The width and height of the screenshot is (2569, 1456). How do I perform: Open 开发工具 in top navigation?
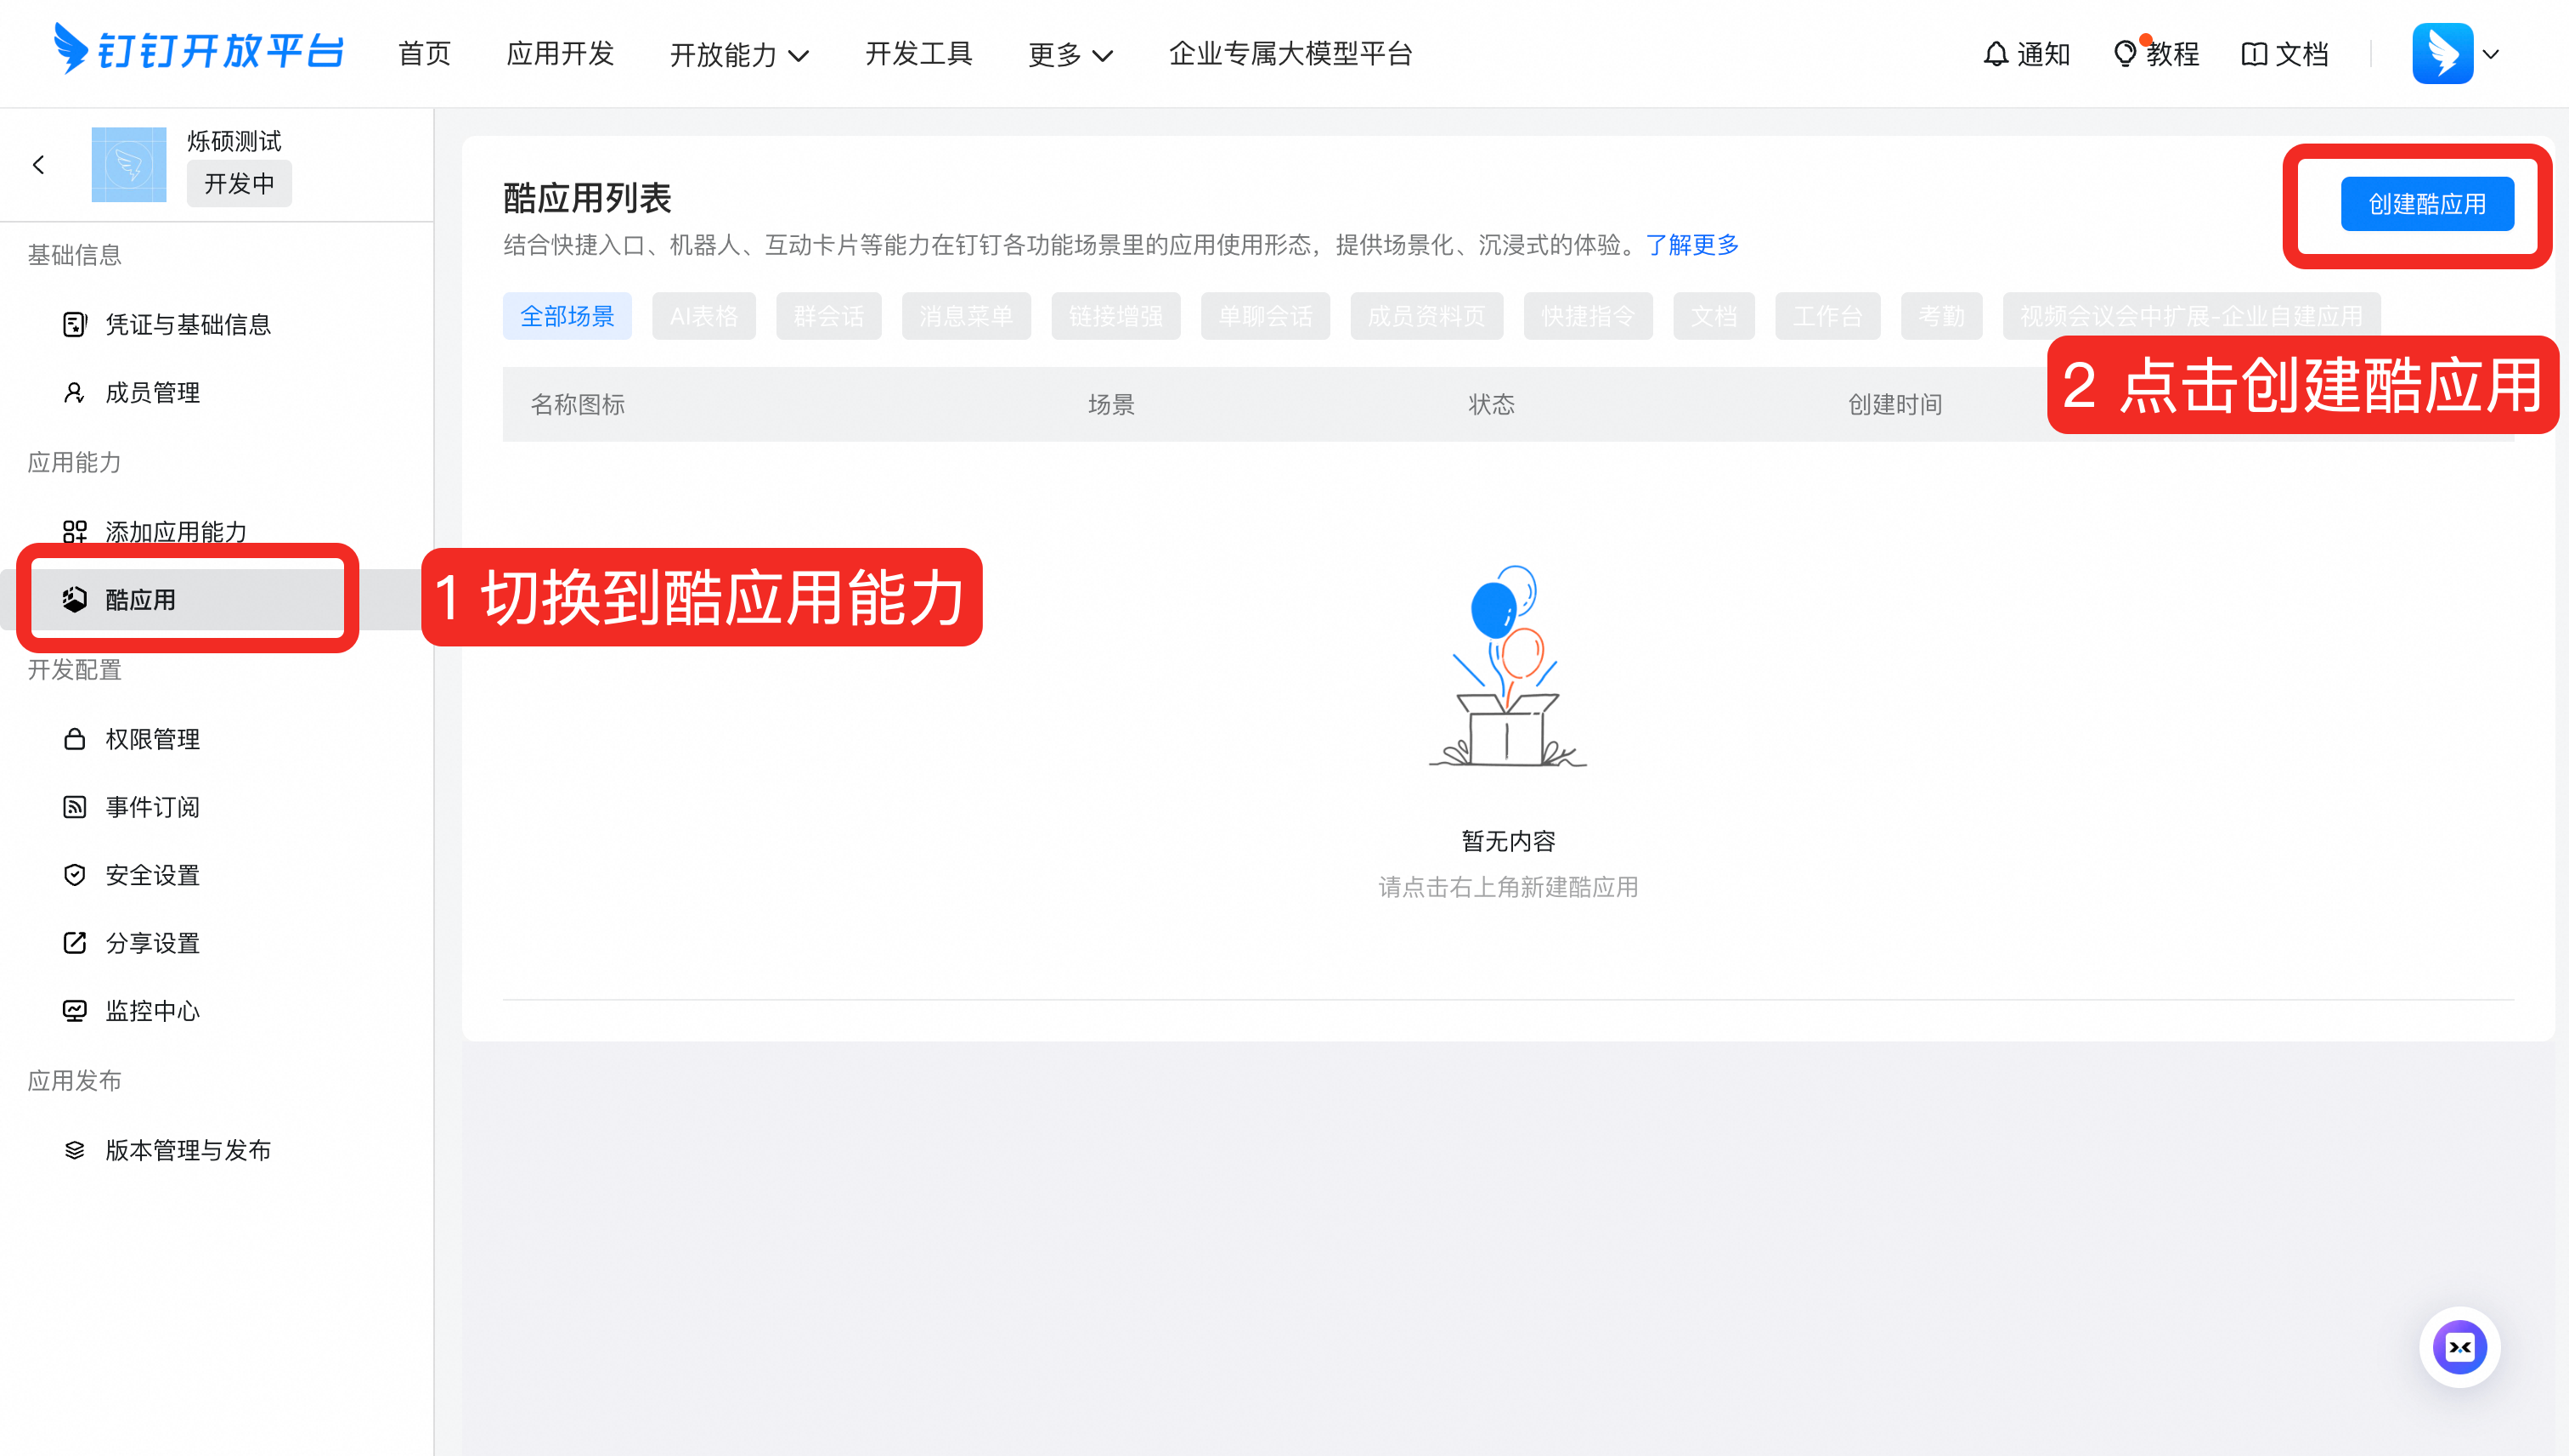919,54
